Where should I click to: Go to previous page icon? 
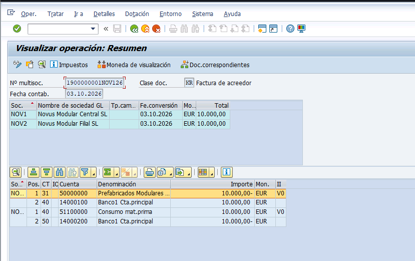click(223, 29)
